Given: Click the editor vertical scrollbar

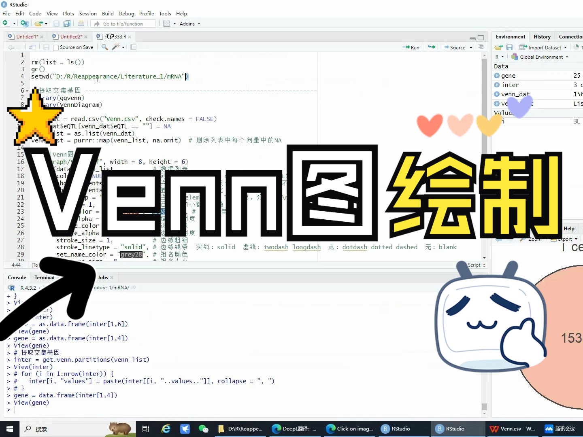Looking at the screenshot, I should 484,156.
